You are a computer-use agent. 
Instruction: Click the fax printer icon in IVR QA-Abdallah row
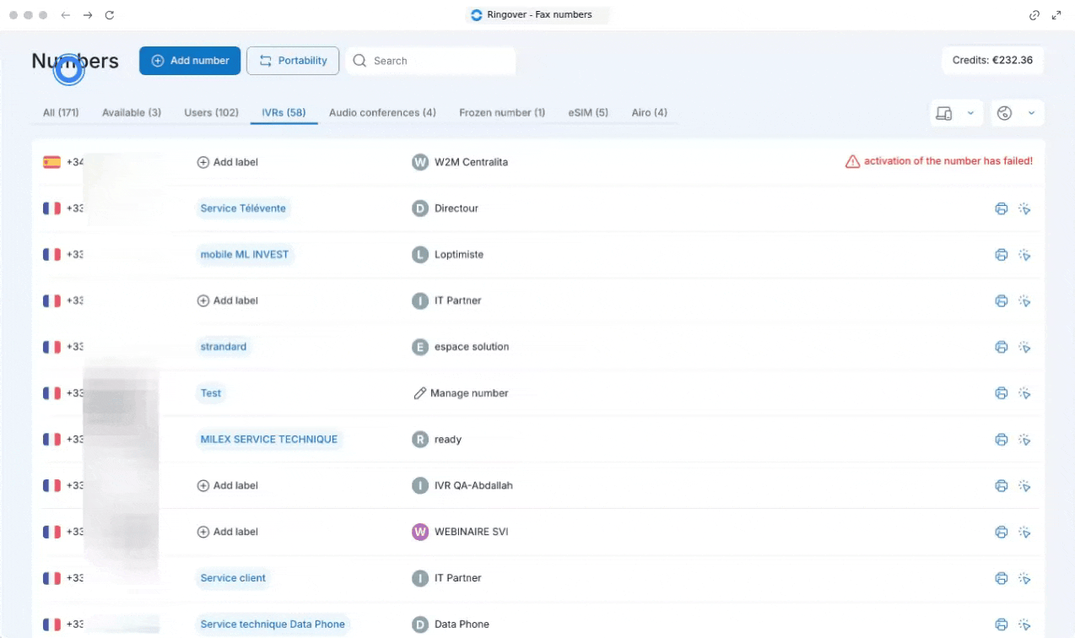pos(1002,486)
